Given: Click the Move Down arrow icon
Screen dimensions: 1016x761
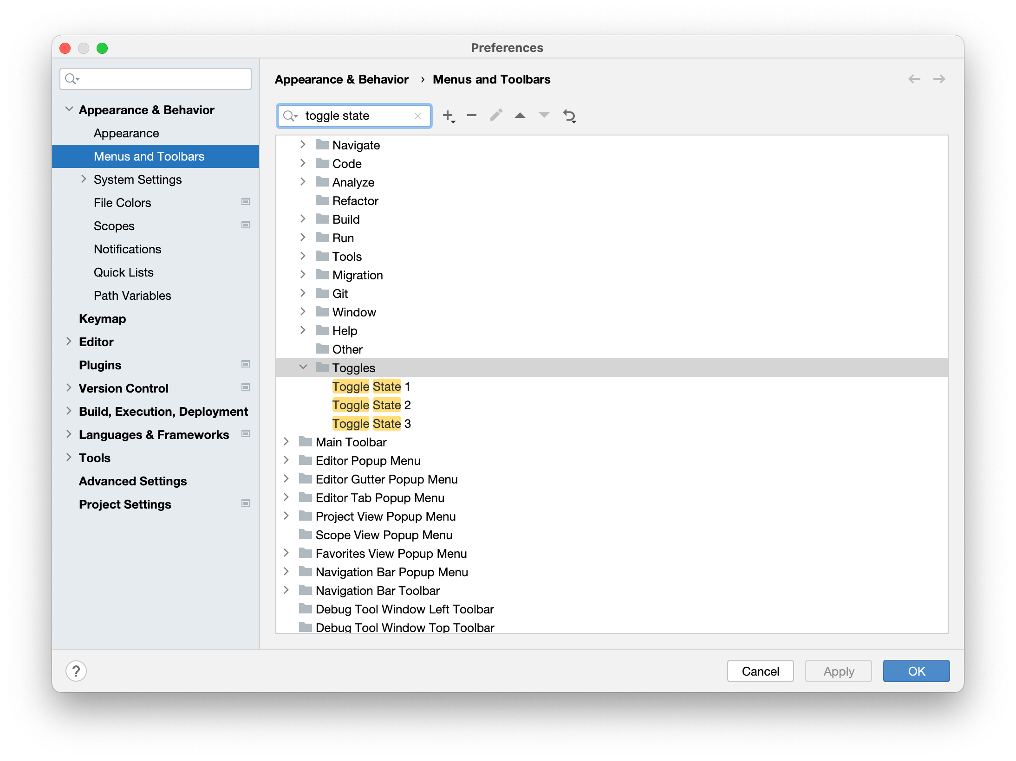Looking at the screenshot, I should pos(544,115).
